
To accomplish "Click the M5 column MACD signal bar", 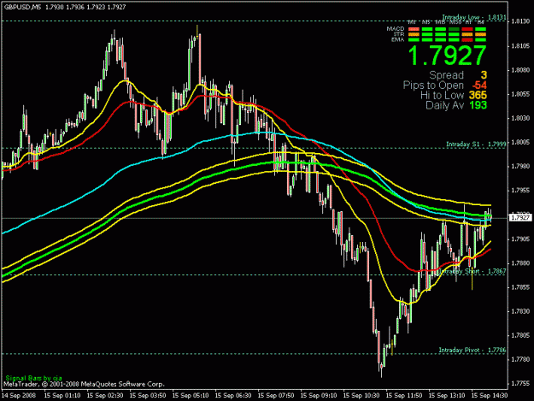I will tap(427, 29).
